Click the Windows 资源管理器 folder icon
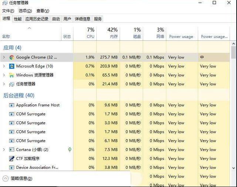 point(11,75)
